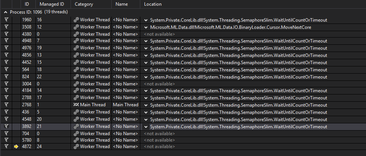Viewport: 366px width, 156px height.
Task: Flag thread 4976
Action: pyautogui.click(x=6, y=48)
